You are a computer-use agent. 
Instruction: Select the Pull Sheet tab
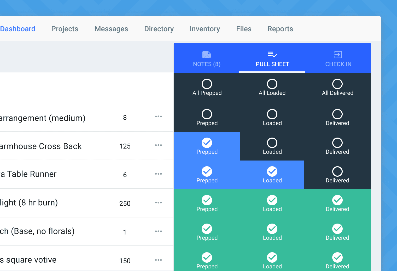click(272, 58)
